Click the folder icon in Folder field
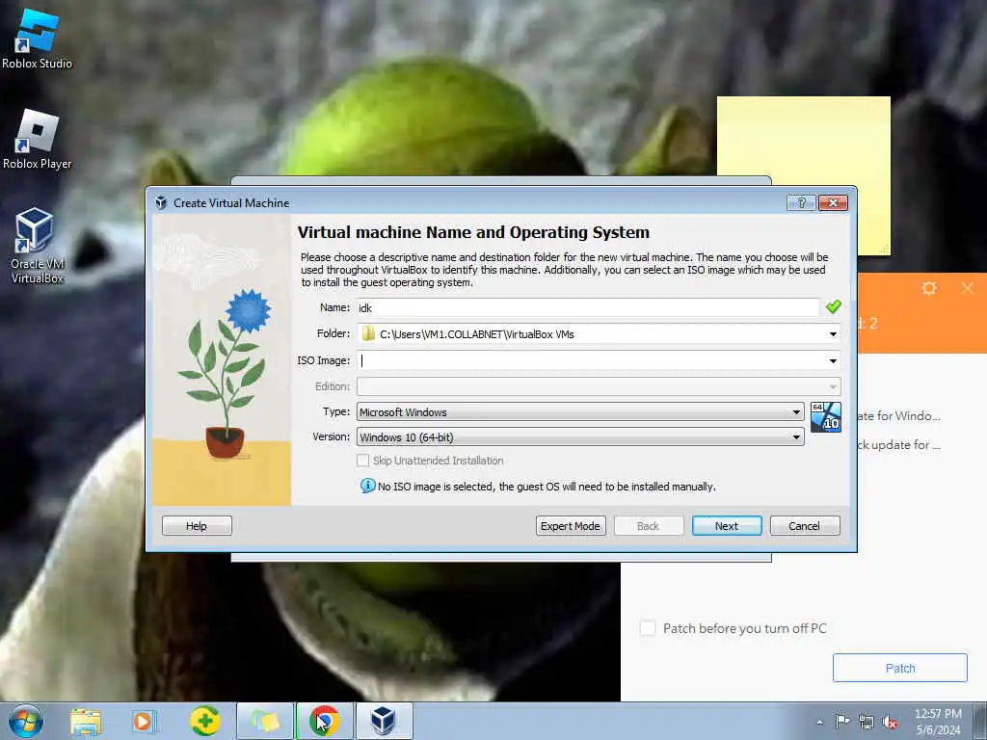 pos(368,333)
